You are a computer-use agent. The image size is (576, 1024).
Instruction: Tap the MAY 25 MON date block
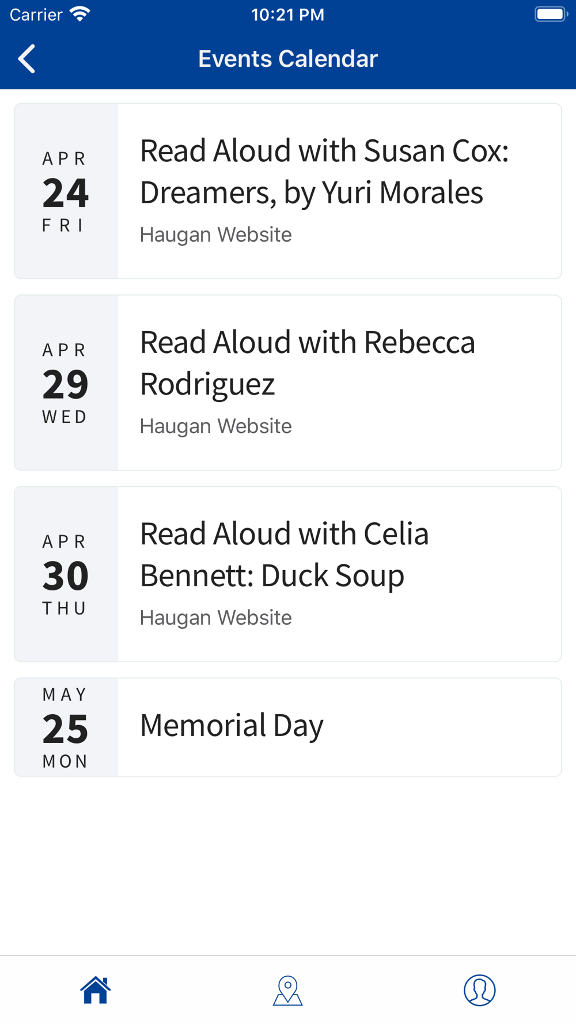point(66,727)
